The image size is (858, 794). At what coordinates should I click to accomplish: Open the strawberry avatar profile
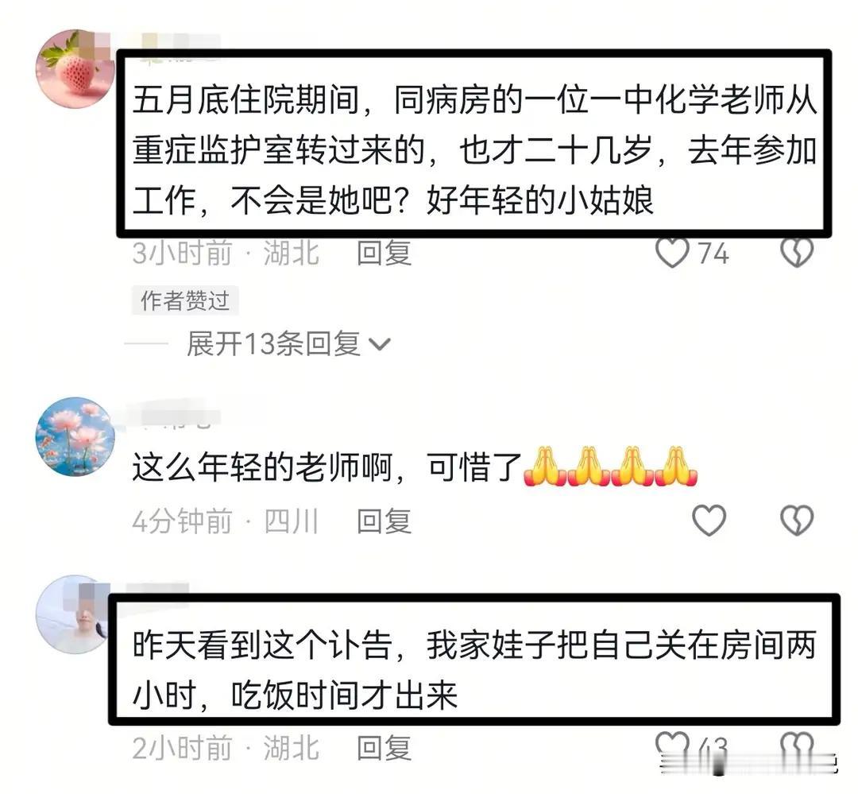tap(75, 69)
